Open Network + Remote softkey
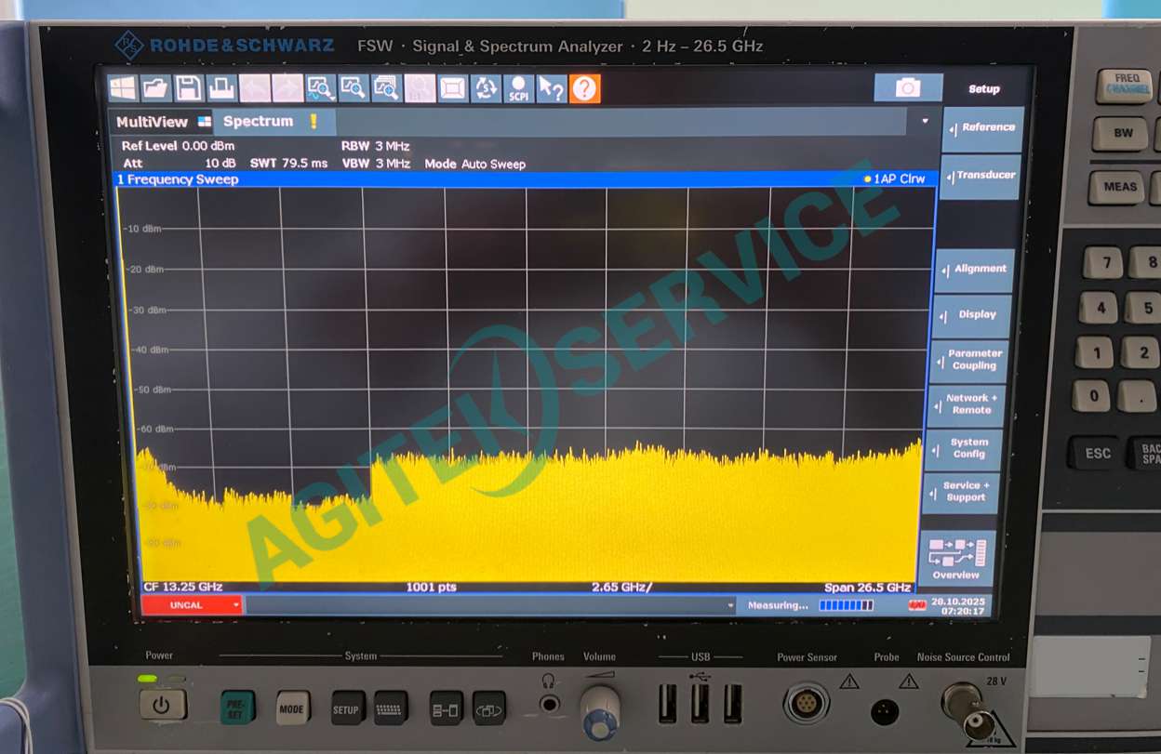Viewport: 1161px width, 754px height. point(967,404)
